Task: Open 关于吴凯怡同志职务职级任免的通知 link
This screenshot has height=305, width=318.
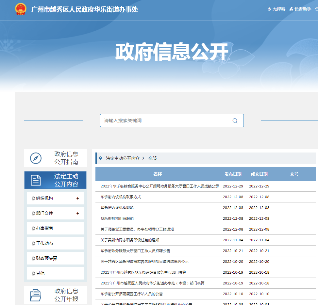Action: coord(130,240)
